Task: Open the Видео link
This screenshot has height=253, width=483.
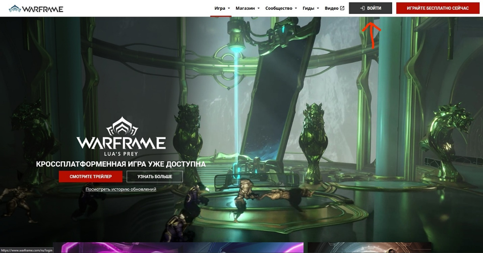Action: (x=331, y=8)
